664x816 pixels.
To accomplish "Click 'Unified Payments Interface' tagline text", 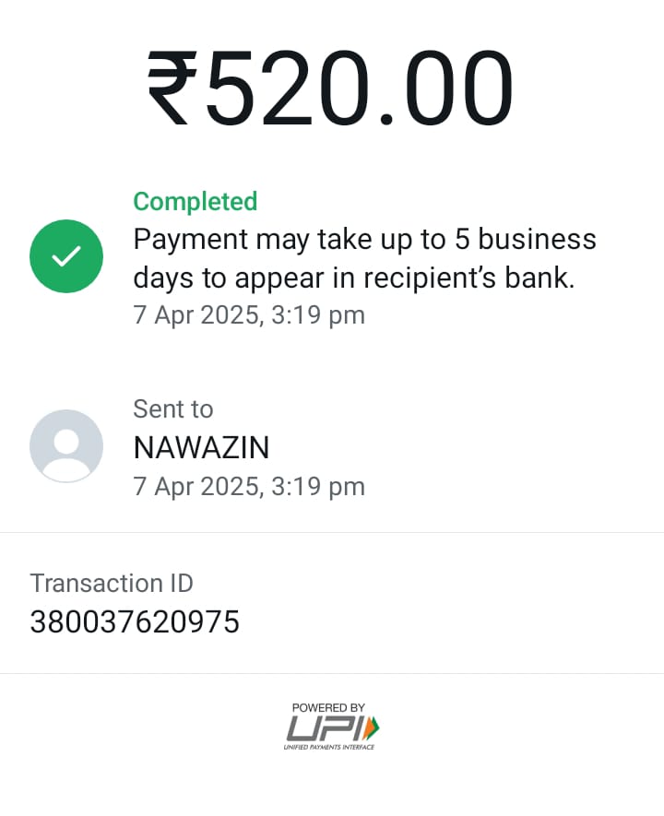I will point(328,747).
